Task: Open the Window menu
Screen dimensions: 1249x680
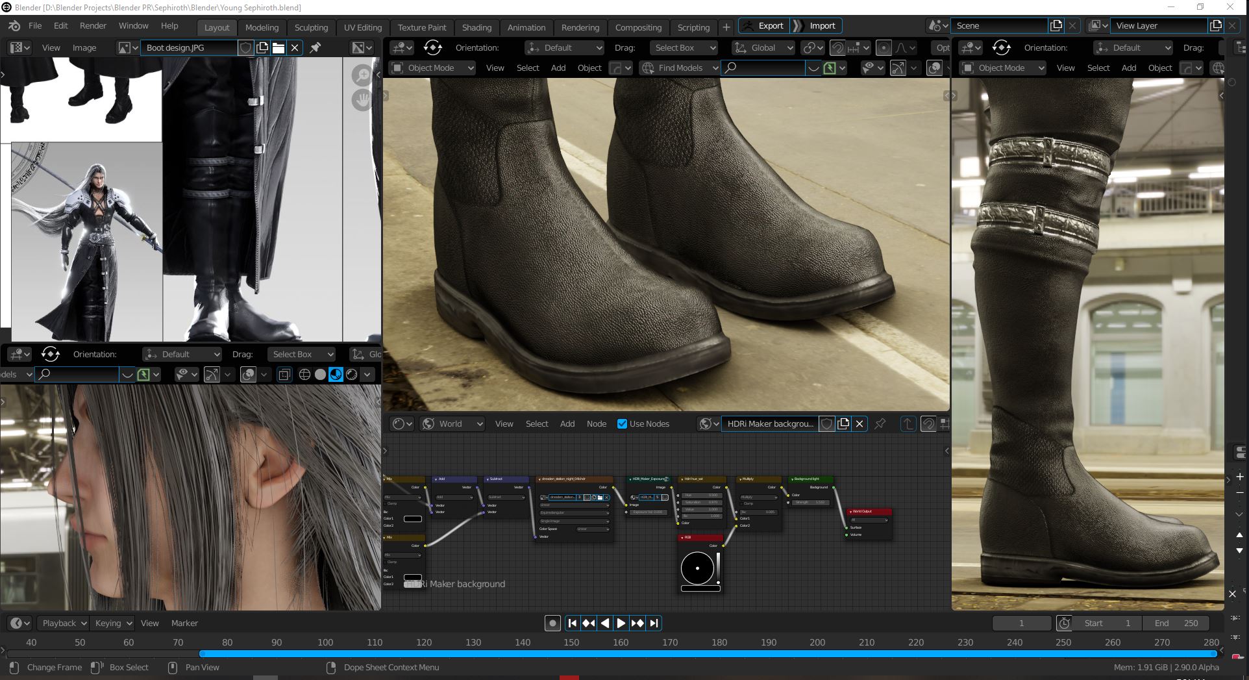Action: (134, 26)
